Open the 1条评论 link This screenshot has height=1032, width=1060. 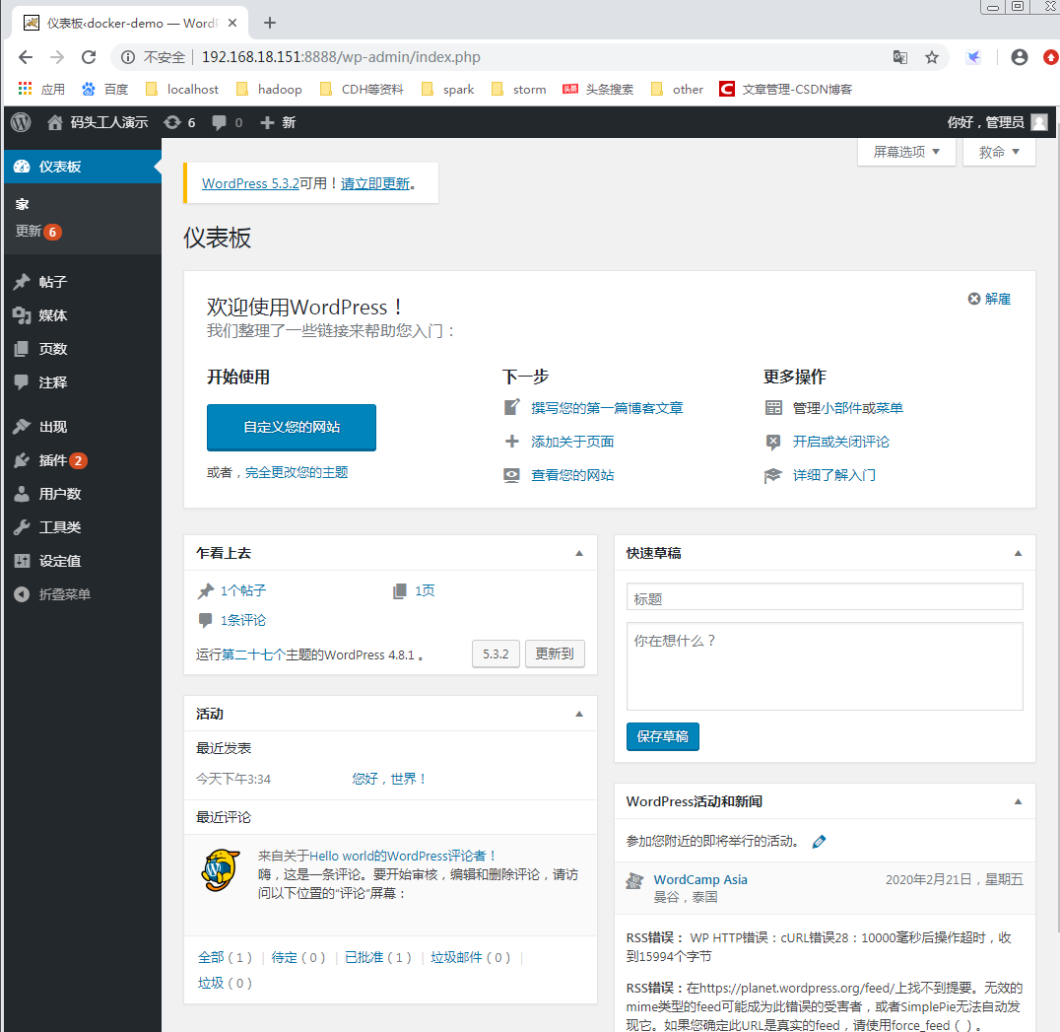[243, 620]
